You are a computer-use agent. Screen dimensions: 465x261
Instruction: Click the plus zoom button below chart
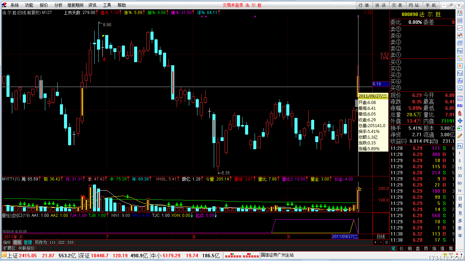[x=375, y=242]
